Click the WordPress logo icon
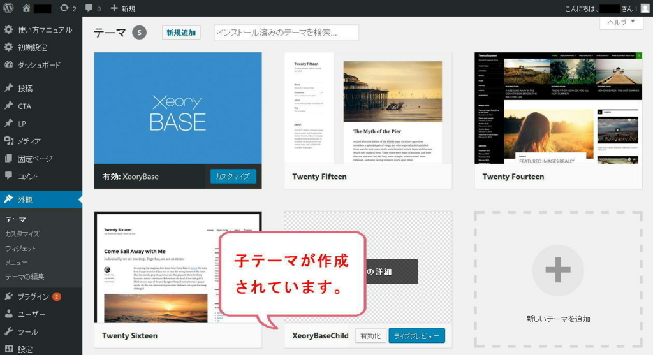Image resolution: width=653 pixels, height=355 pixels. click(8, 8)
